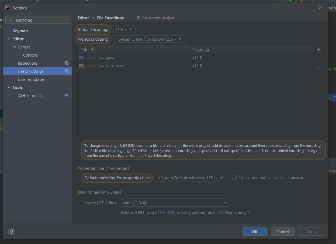The image size is (336, 244).
Task: Click the UTF-8 encoding cell for java
Action: [197, 58]
